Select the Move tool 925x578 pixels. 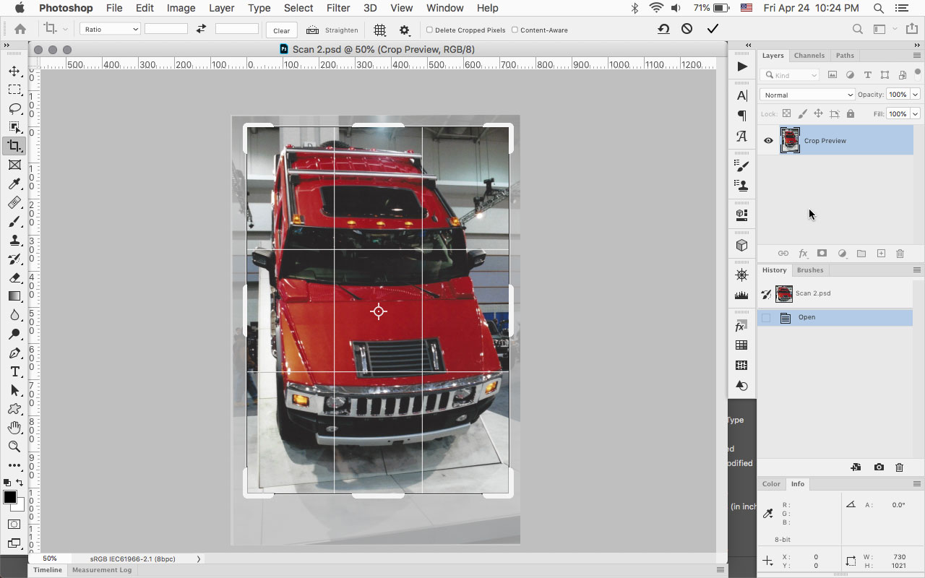[x=14, y=71]
